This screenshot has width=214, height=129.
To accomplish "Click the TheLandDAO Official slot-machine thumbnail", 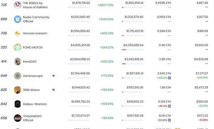I will click(x=17, y=118).
